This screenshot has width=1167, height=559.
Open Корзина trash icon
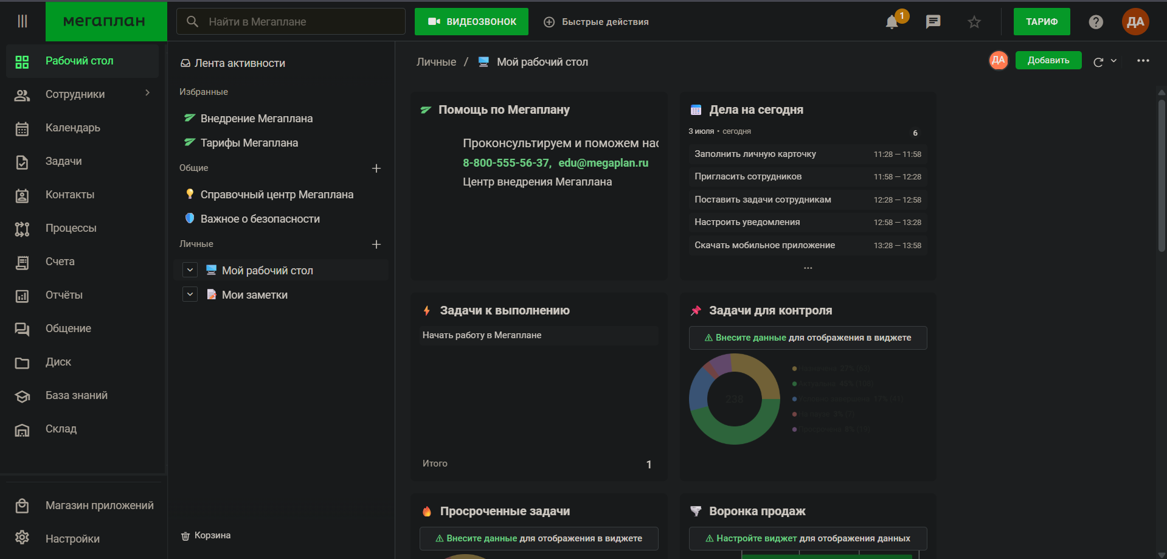185,536
